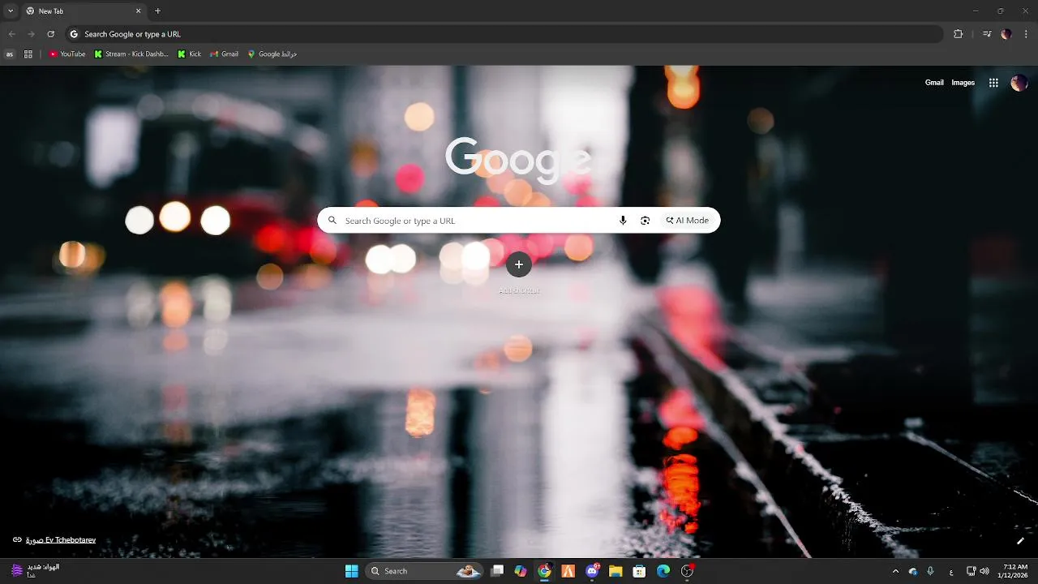Open the YouTube bookmark

66,54
